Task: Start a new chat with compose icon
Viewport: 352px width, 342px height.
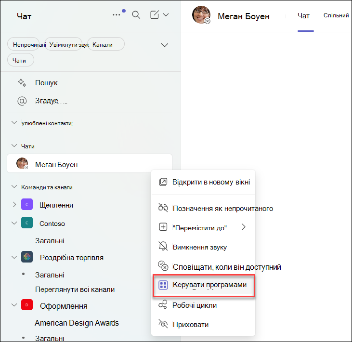Action: click(x=155, y=14)
